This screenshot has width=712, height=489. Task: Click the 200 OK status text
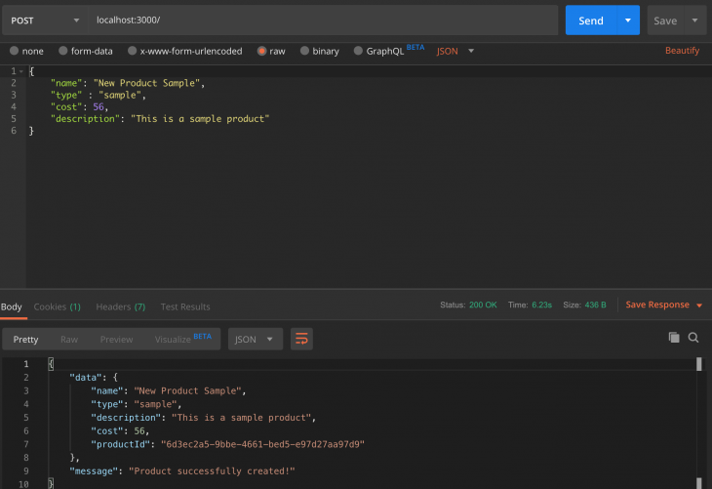click(483, 305)
